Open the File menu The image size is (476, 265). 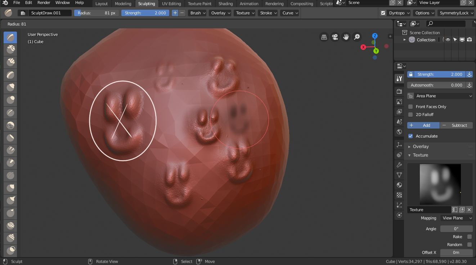click(x=17, y=3)
